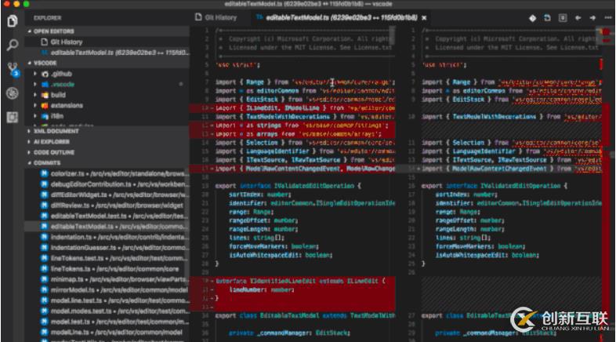Click the left diff pane scrollbar

[x=392, y=35]
